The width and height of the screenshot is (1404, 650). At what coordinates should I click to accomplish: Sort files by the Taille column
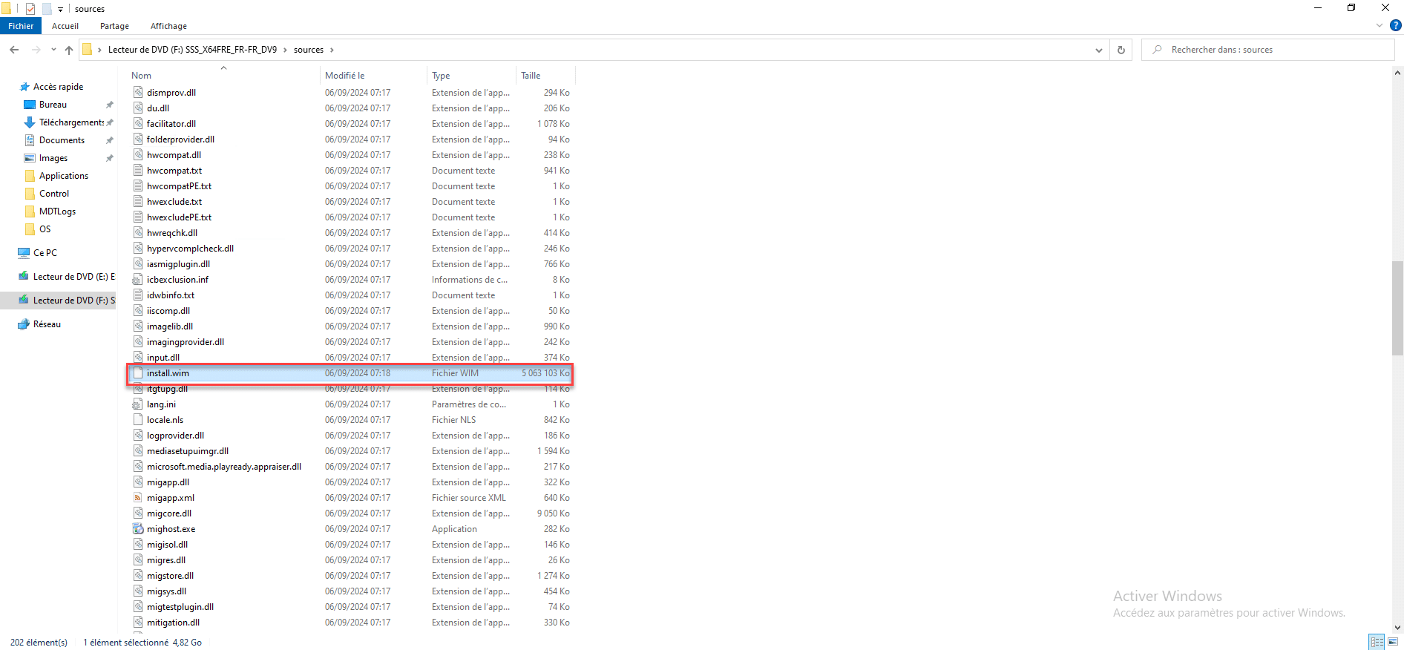[x=531, y=76]
